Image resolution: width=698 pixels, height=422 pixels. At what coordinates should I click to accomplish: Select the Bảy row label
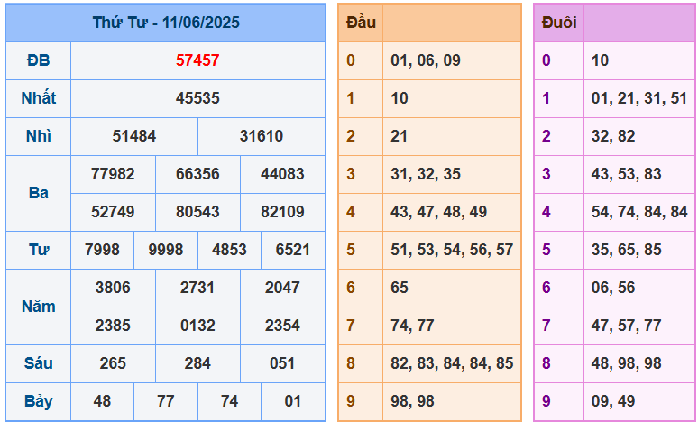pyautogui.click(x=38, y=401)
